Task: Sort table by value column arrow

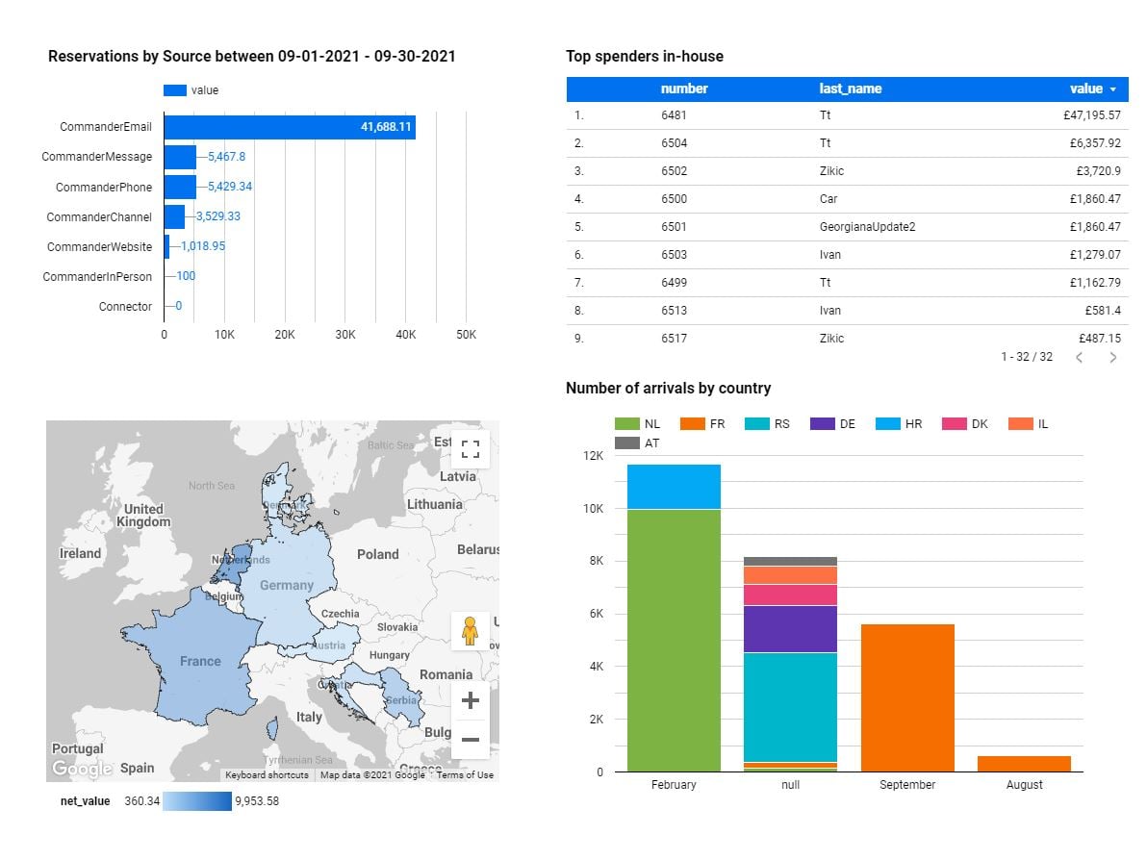Action: pyautogui.click(x=1113, y=89)
